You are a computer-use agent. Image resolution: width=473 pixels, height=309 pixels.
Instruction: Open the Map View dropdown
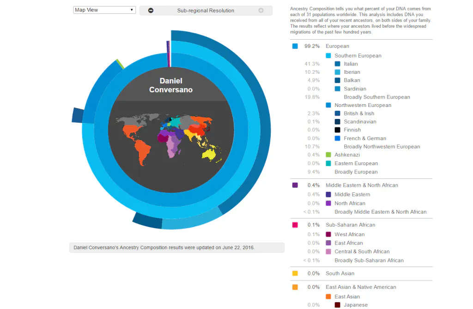(x=104, y=10)
